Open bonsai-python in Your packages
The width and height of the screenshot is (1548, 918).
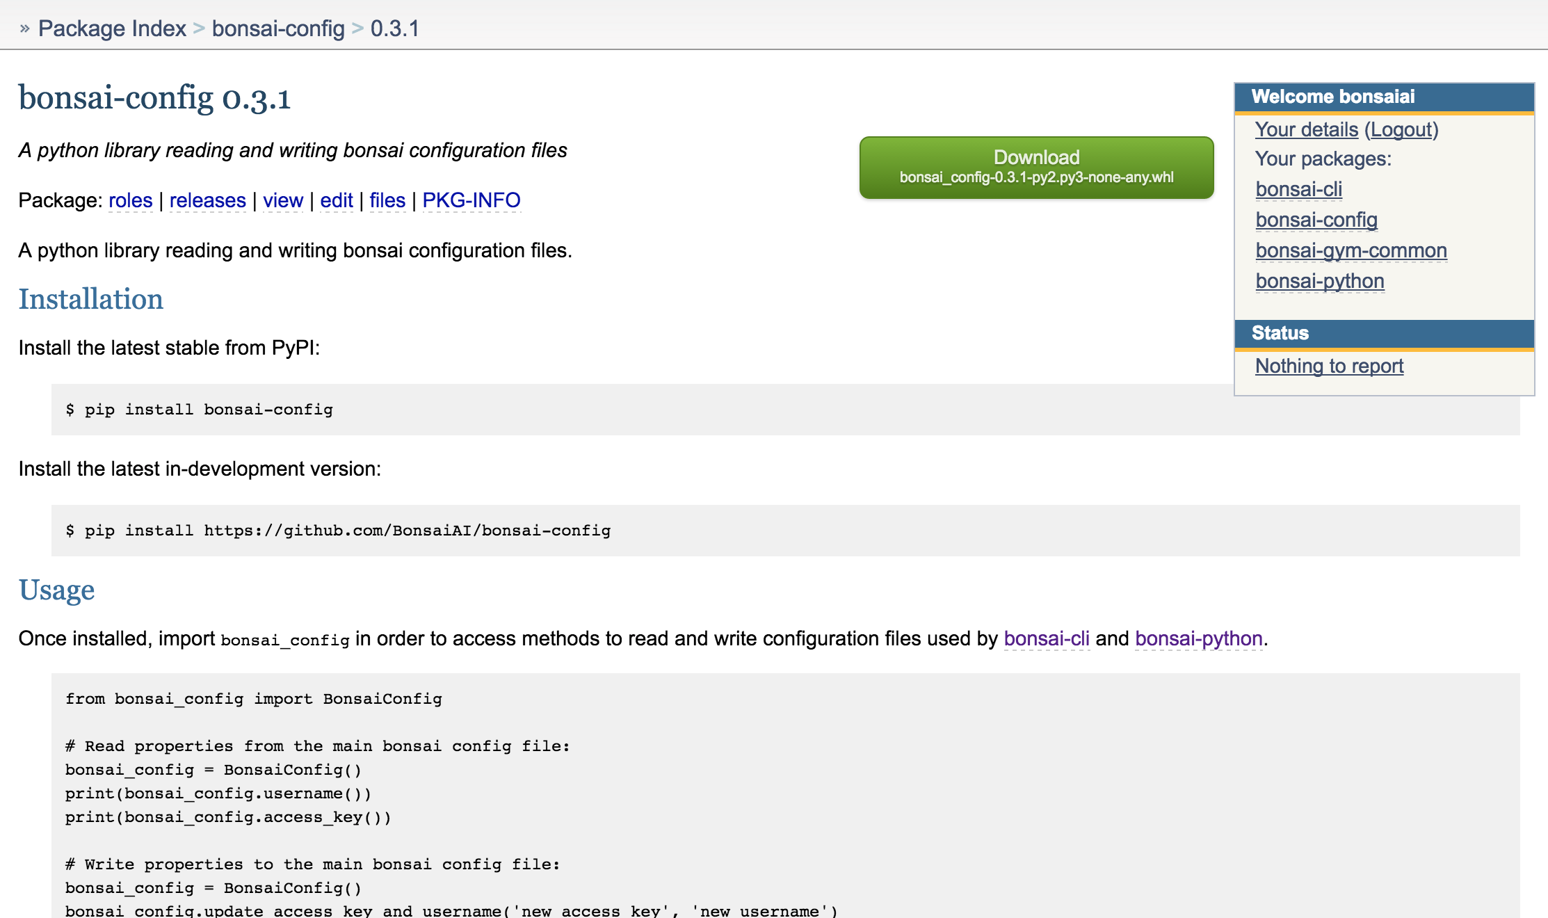(x=1320, y=281)
